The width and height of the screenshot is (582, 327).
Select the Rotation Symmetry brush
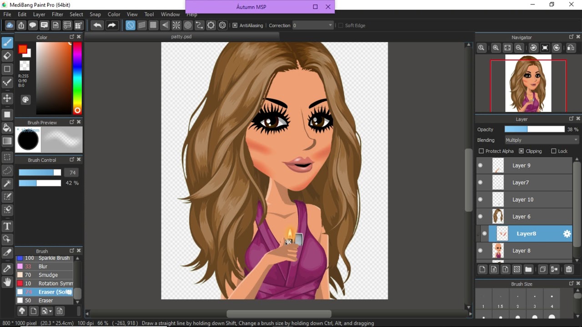point(45,283)
